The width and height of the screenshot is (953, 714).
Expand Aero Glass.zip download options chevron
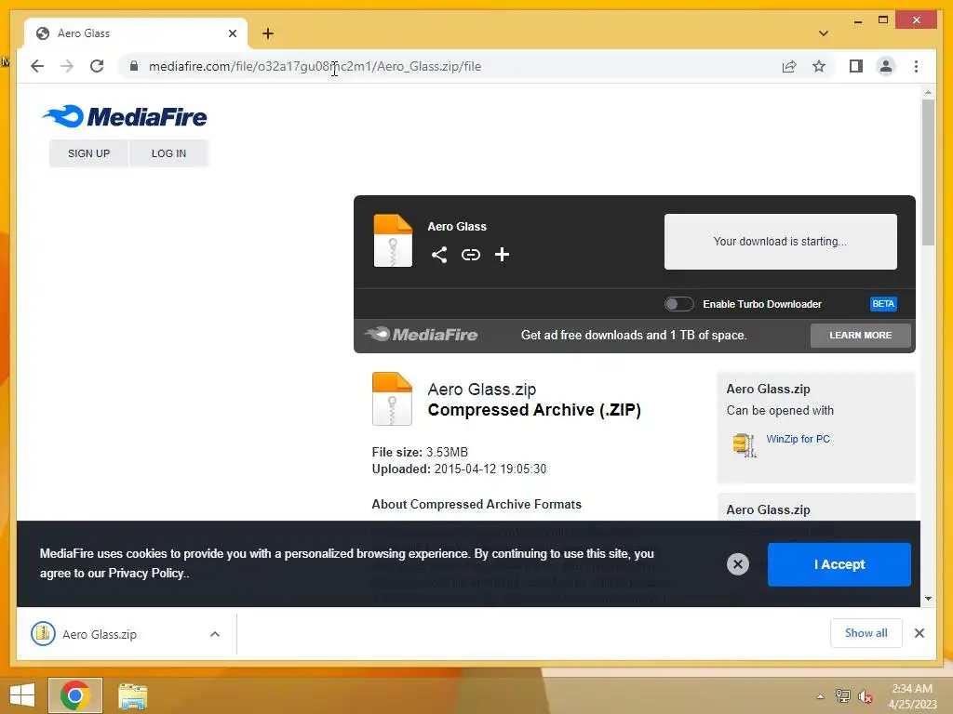pos(215,634)
